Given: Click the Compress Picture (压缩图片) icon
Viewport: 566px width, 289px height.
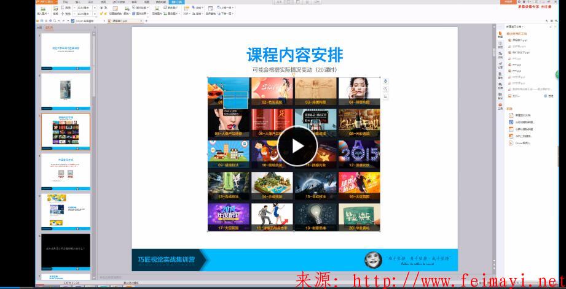Looking at the screenshot, I should [157, 10].
